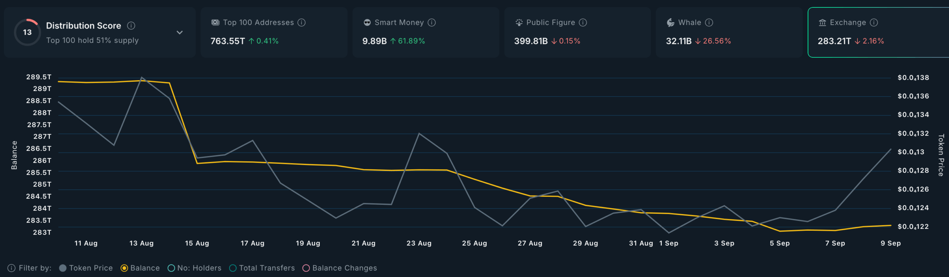Click the Top 100 Addresses info icon
Viewport: 949px width, 277px height.
click(302, 23)
